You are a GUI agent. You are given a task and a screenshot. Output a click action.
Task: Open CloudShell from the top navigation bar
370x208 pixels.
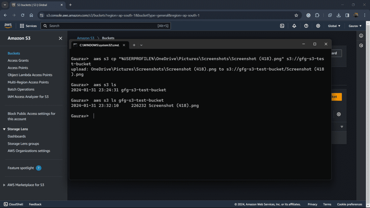[x=282, y=26]
